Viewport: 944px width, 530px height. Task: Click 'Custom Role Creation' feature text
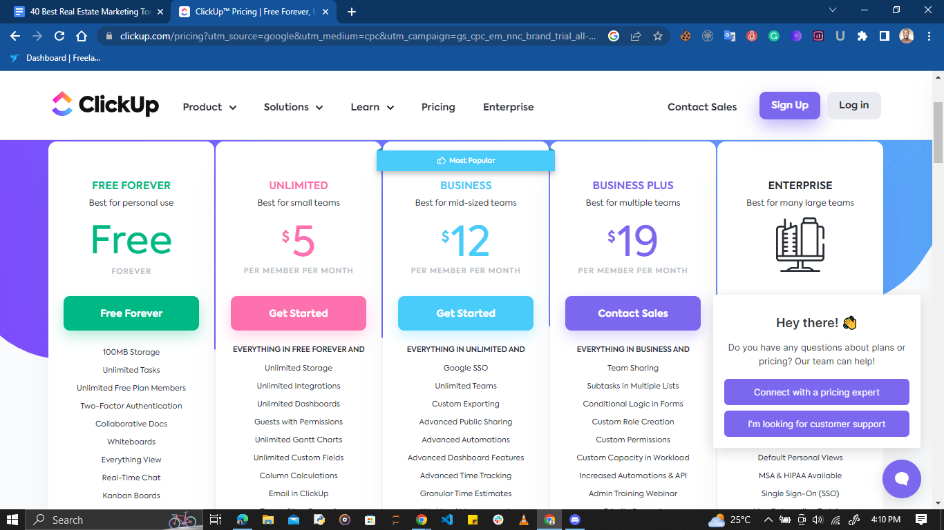pyautogui.click(x=633, y=422)
